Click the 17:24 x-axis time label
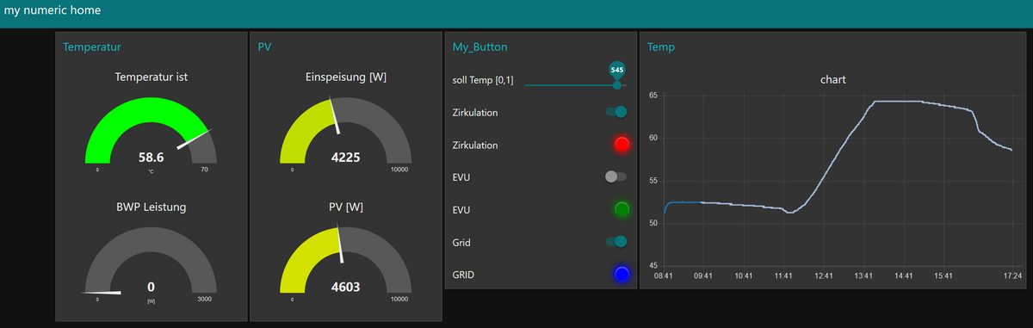Image resolution: width=1033 pixels, height=328 pixels. tap(1012, 276)
